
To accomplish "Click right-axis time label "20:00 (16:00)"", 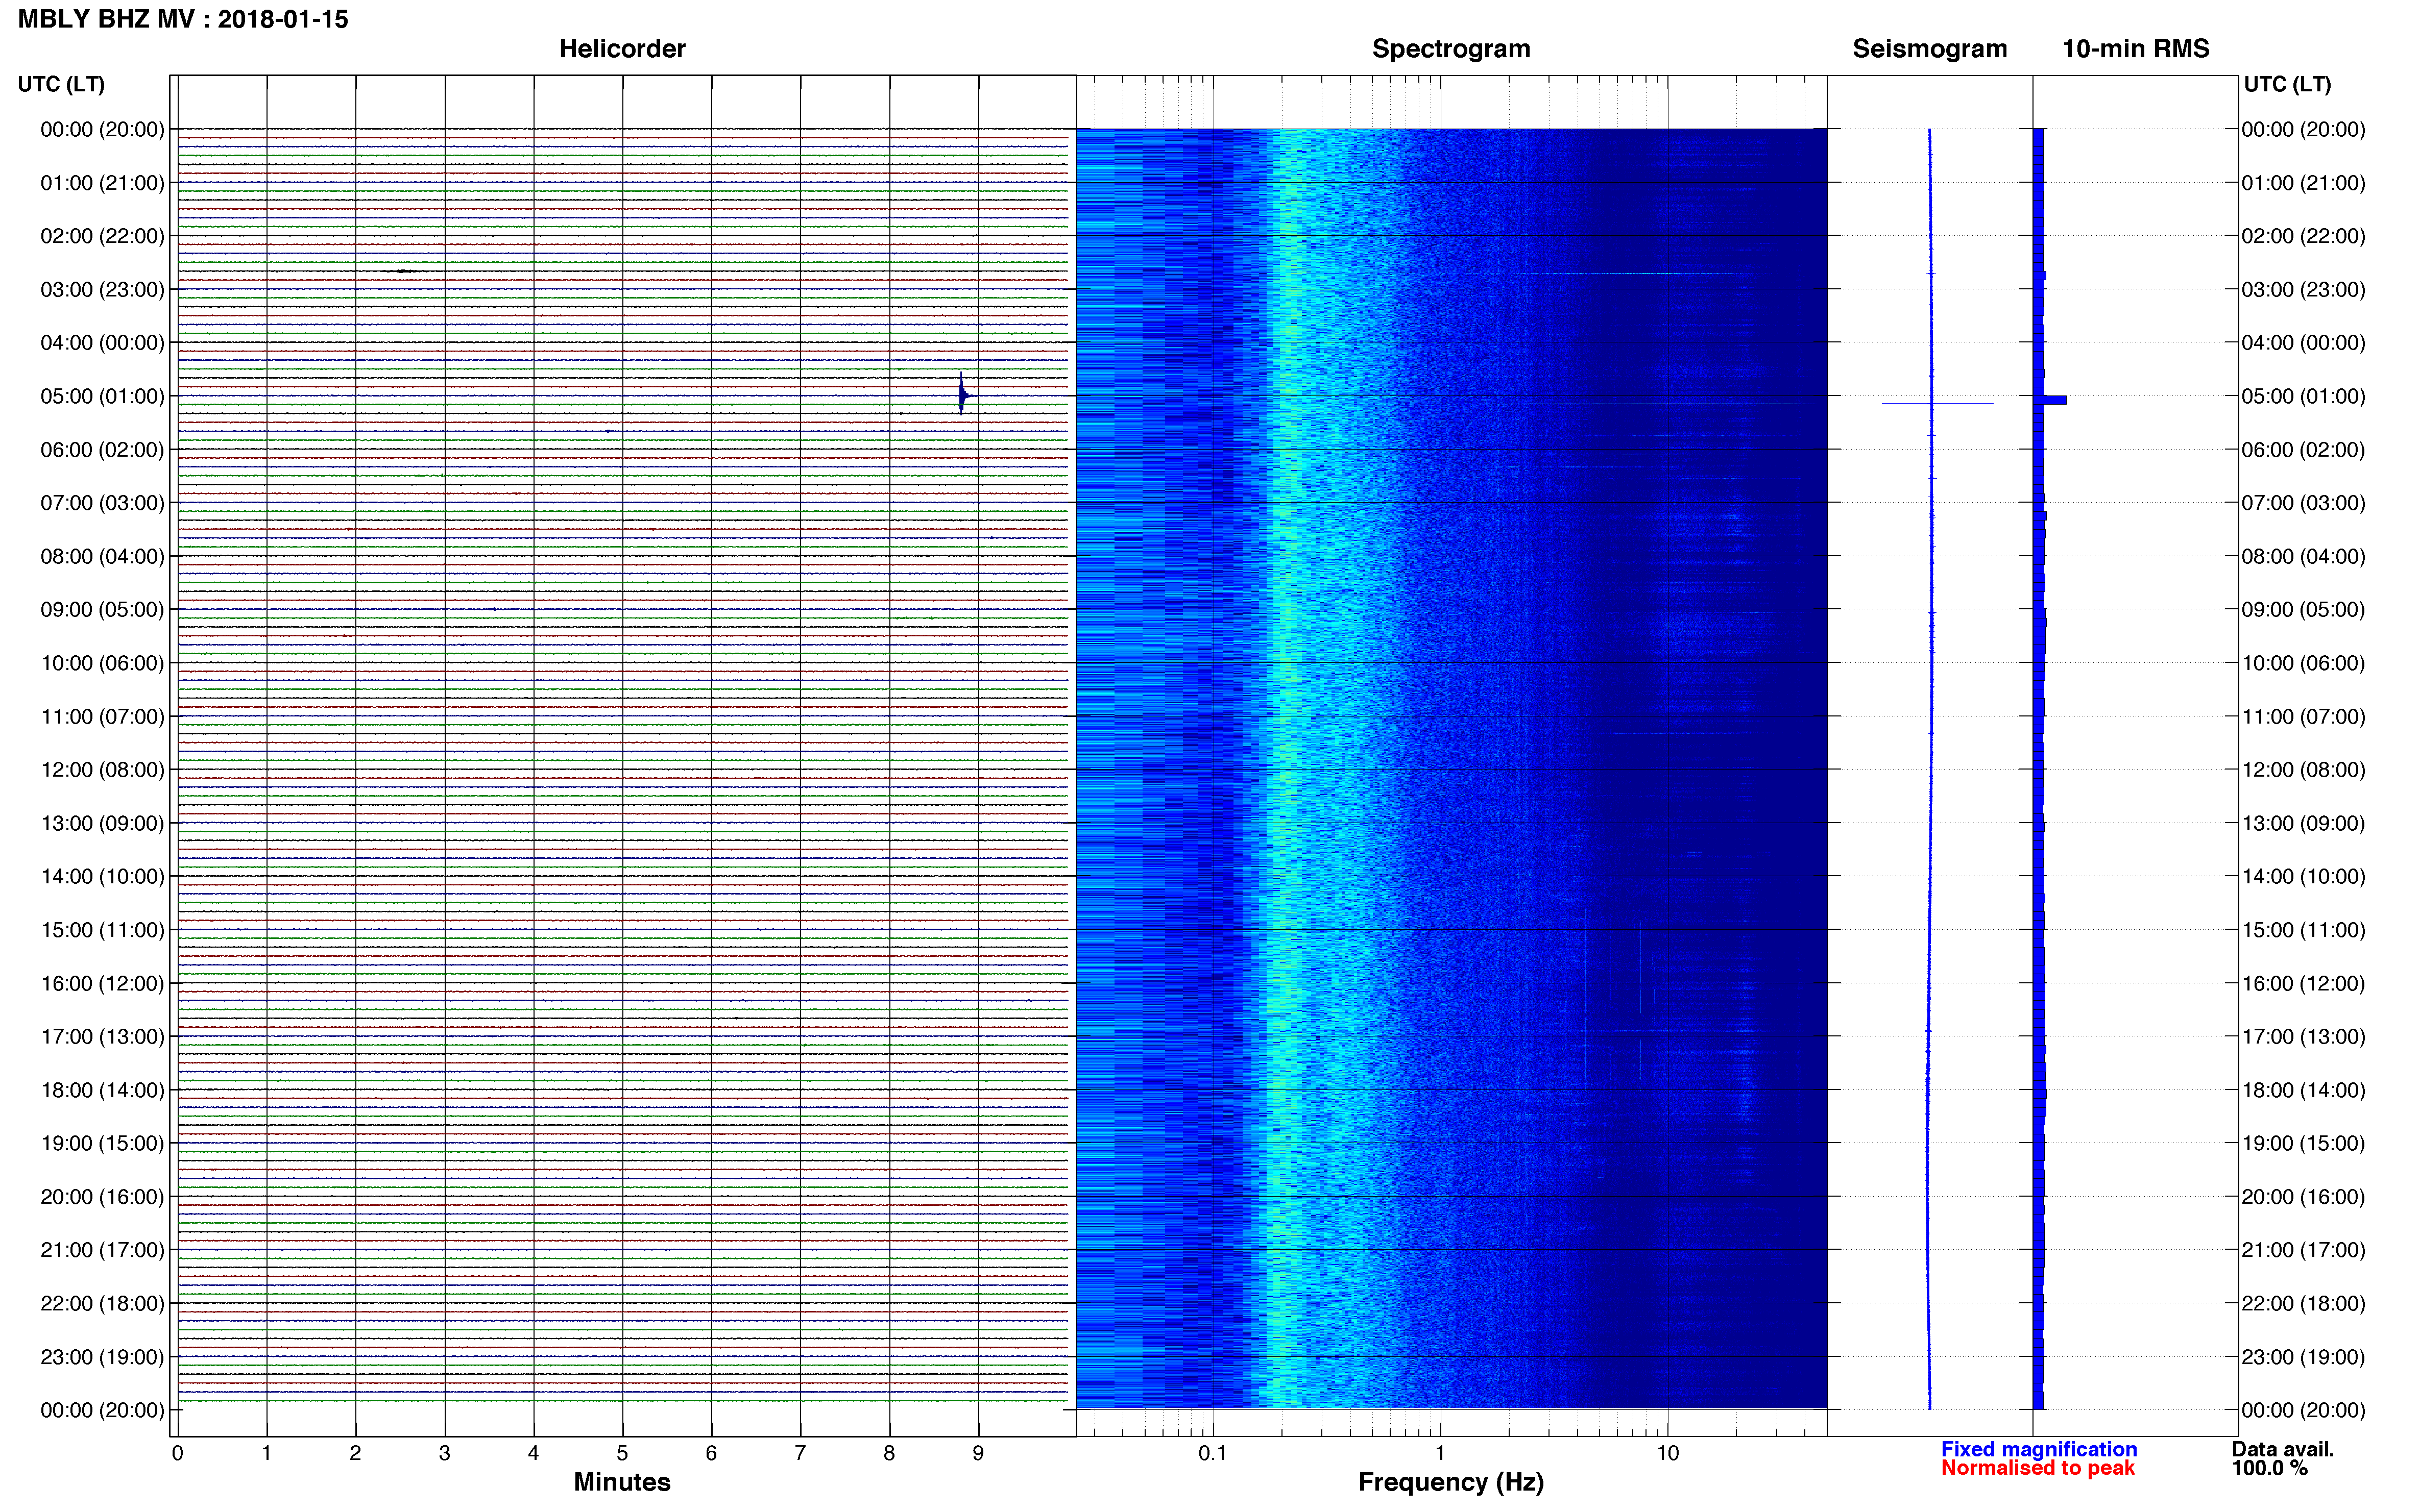I will click(2303, 1197).
